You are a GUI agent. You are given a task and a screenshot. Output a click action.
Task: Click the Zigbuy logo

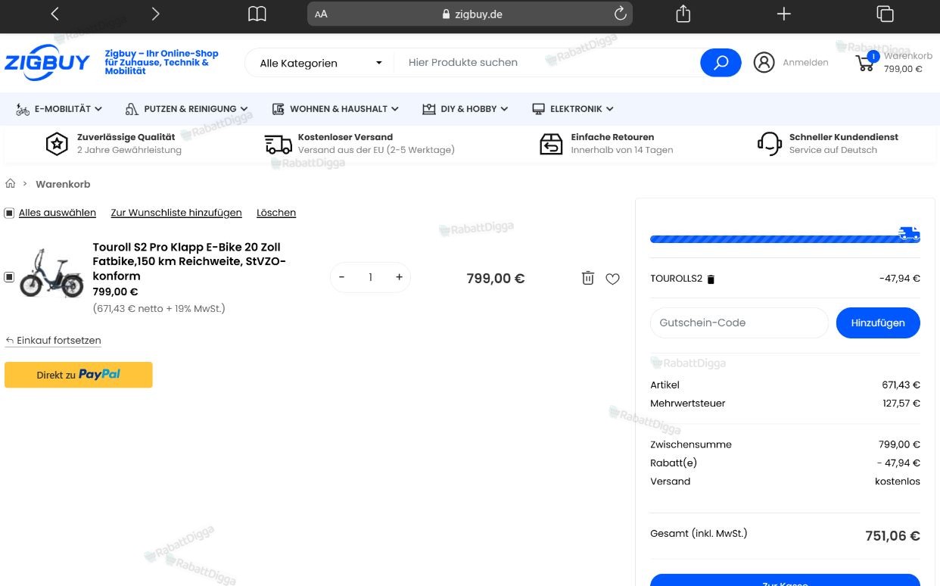click(x=47, y=62)
